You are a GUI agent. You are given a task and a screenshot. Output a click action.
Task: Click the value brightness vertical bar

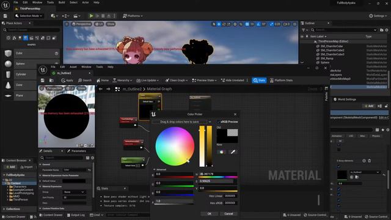pyautogui.click(x=209, y=147)
